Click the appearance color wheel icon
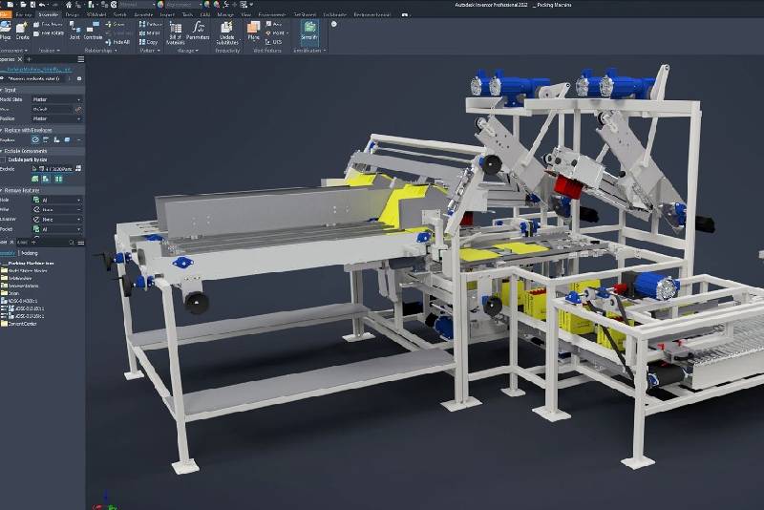 pyautogui.click(x=160, y=5)
